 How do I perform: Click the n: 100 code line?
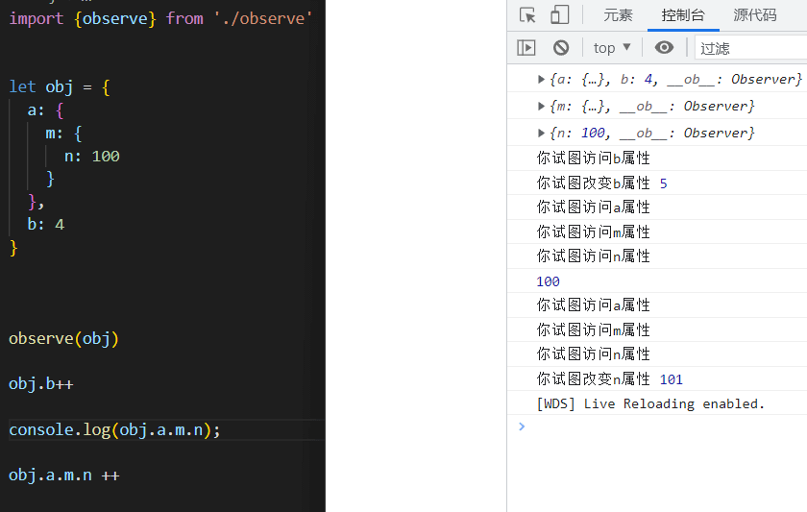[91, 156]
